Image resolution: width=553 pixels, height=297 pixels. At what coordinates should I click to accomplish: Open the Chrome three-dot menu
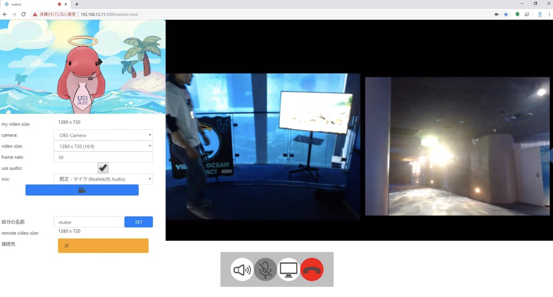(x=549, y=14)
